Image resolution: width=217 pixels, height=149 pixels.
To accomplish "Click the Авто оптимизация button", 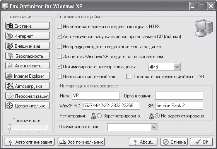I will point(29,142).
